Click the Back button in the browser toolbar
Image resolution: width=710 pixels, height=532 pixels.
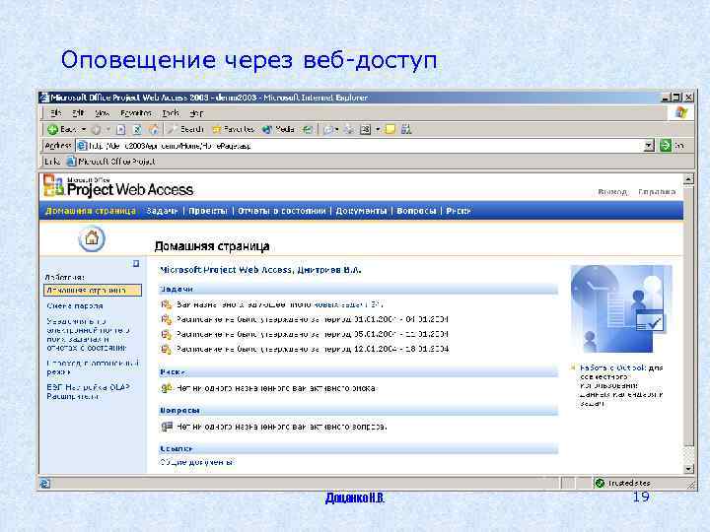coord(61,130)
